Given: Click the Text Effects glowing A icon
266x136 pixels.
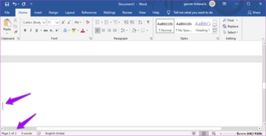Looking at the screenshot, I should pyautogui.click(x=65, y=30).
